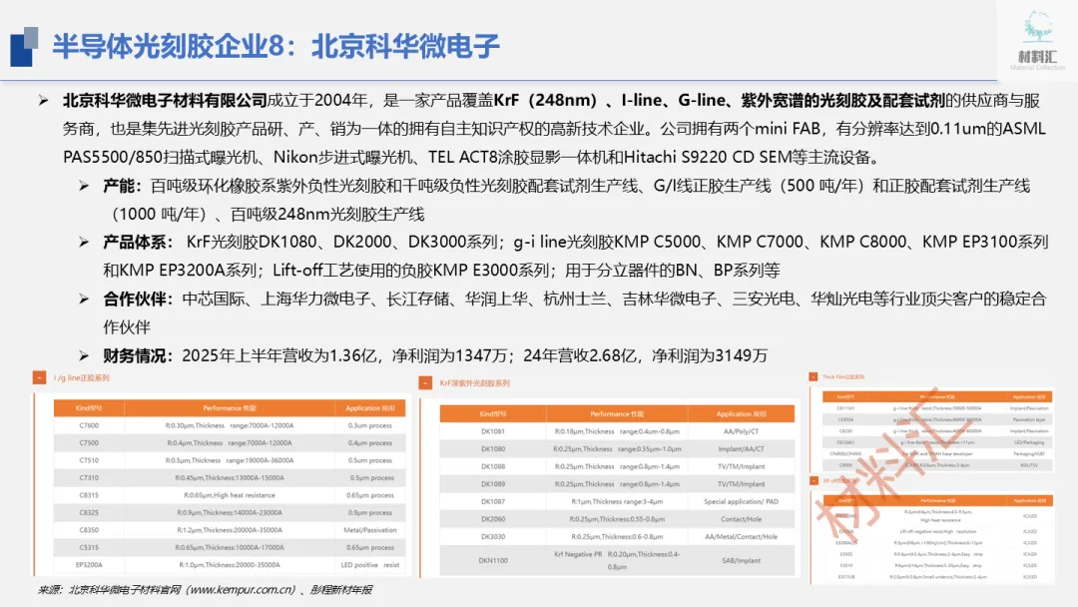Click the Implant/AA/CT application cell

741,449
